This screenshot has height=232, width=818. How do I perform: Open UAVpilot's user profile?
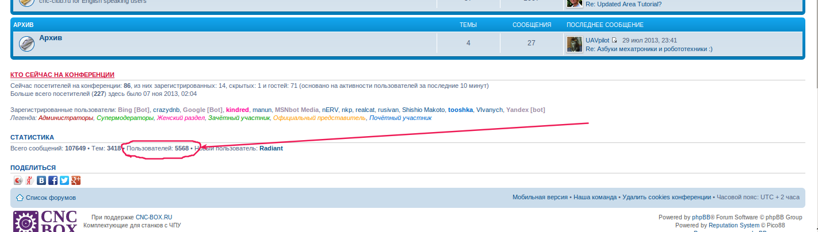tap(597, 41)
